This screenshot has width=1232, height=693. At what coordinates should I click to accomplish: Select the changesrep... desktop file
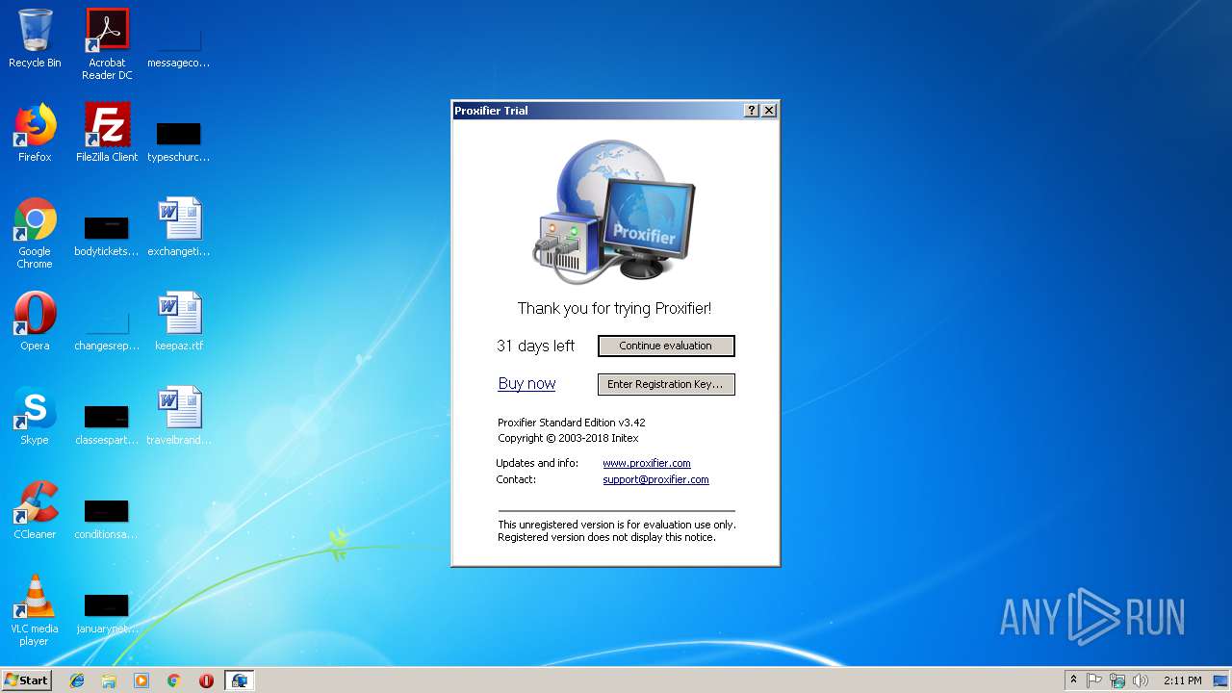(x=107, y=329)
